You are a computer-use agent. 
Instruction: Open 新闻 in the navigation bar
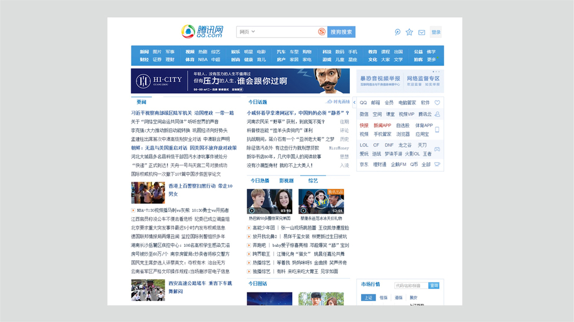click(144, 52)
